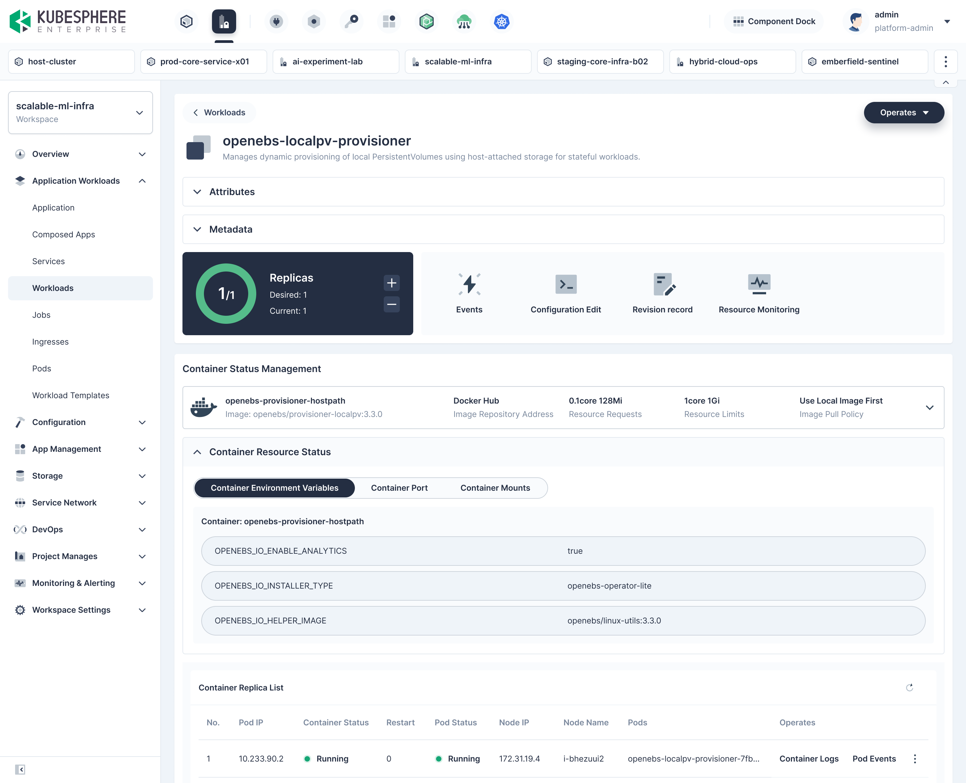
Task: Open the app grid icon in the top bar
Action: (389, 21)
